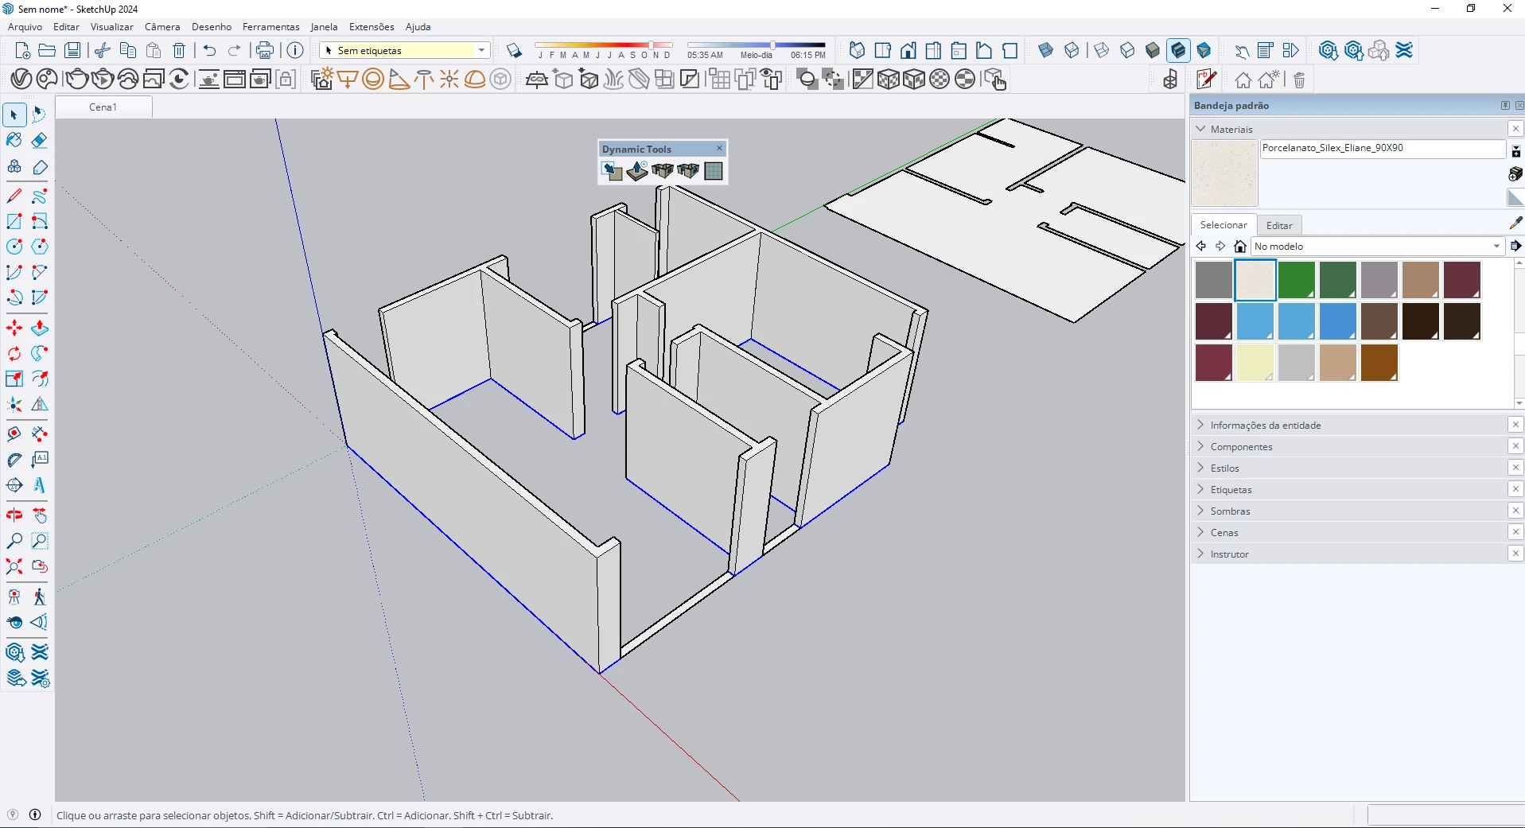Select the Follow Me tool
Screen dimensions: 1525x828
coord(39,353)
